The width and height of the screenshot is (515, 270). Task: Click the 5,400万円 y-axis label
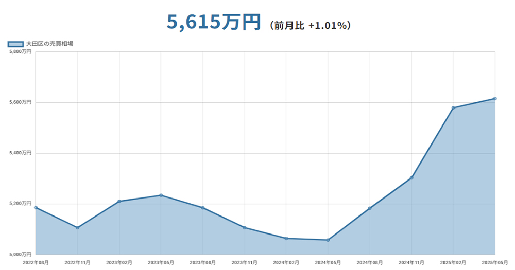(x=21, y=153)
